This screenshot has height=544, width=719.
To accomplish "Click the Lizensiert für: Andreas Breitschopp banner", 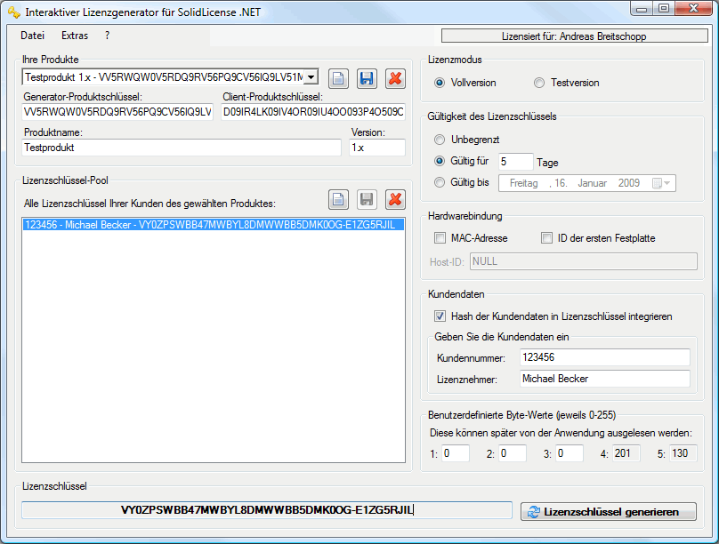I will (572, 36).
